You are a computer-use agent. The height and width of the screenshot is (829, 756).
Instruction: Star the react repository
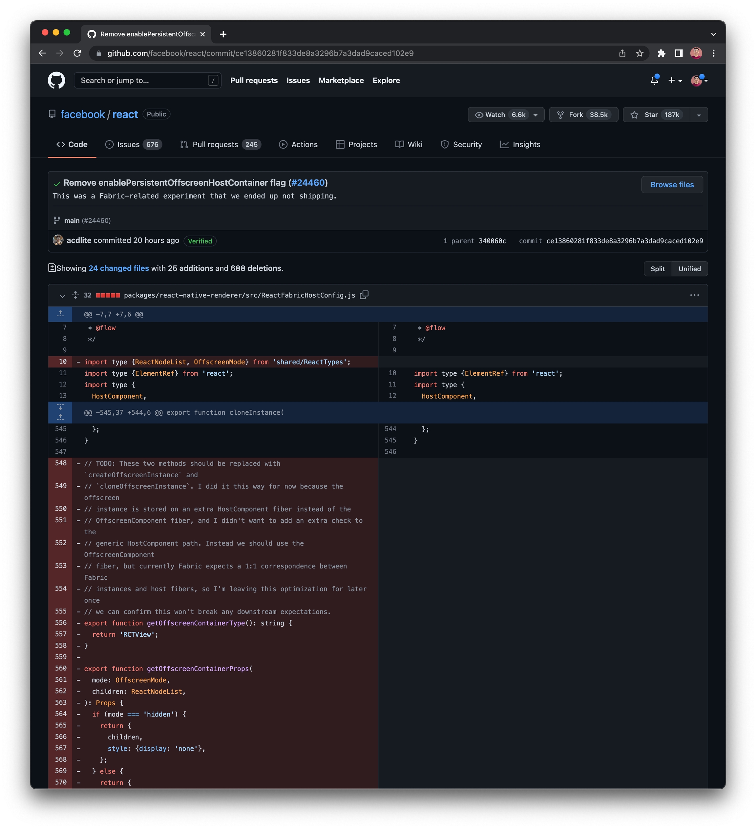[x=656, y=115]
